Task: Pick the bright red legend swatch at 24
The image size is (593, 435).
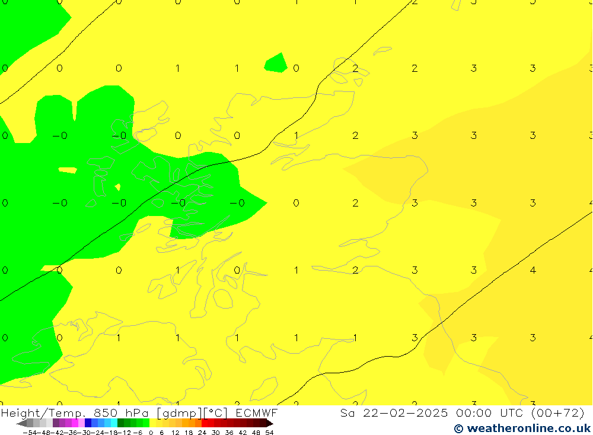Action: click(x=205, y=423)
